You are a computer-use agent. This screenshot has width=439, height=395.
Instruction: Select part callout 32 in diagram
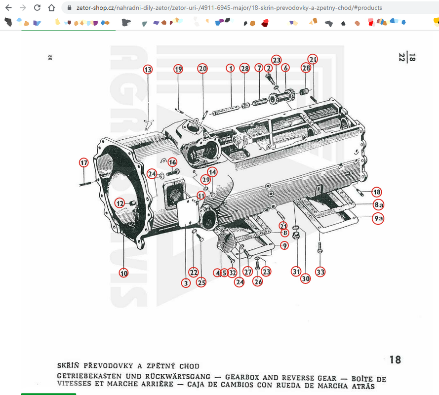(x=232, y=273)
